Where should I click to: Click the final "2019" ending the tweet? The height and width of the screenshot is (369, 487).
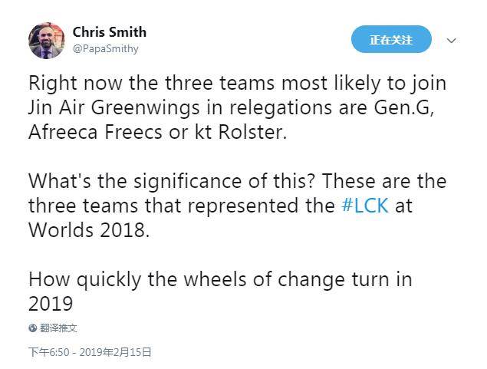pos(51,303)
